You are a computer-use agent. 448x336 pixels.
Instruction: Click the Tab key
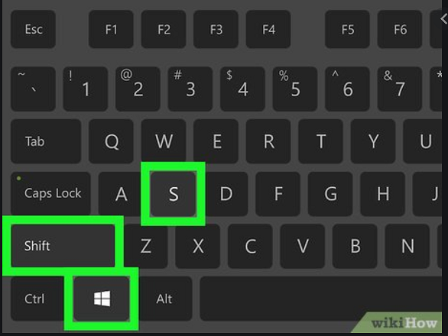46,141
